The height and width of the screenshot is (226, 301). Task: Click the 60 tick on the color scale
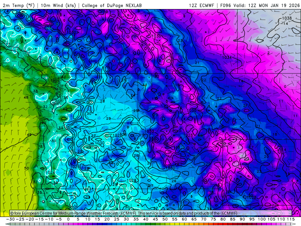point(184,219)
